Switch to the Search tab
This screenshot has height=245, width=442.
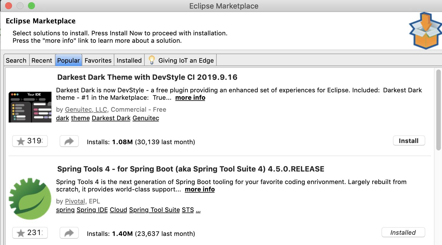16,60
